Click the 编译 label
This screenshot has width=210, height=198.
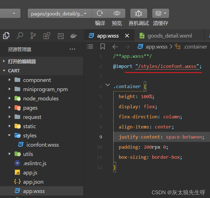pyautogui.click(x=100, y=23)
